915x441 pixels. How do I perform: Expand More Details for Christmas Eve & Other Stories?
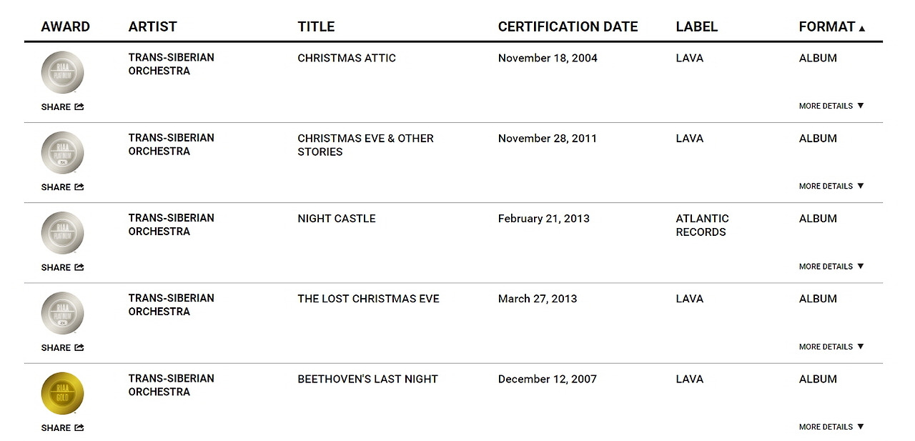coord(831,186)
